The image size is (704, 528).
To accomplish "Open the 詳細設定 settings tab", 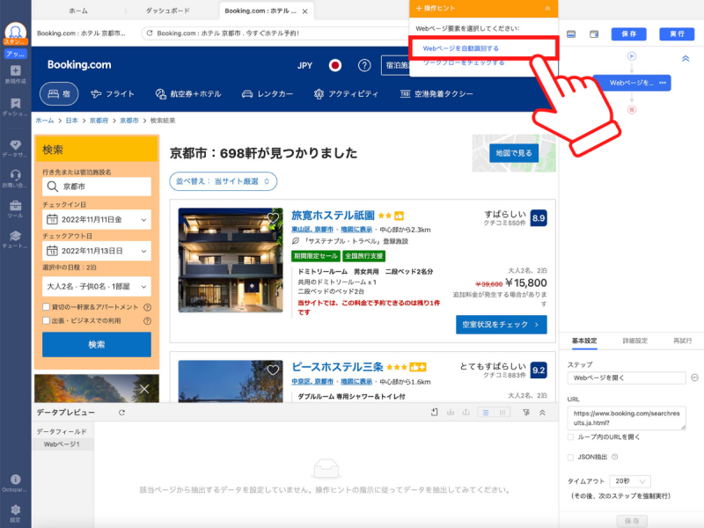I will 634,341.
